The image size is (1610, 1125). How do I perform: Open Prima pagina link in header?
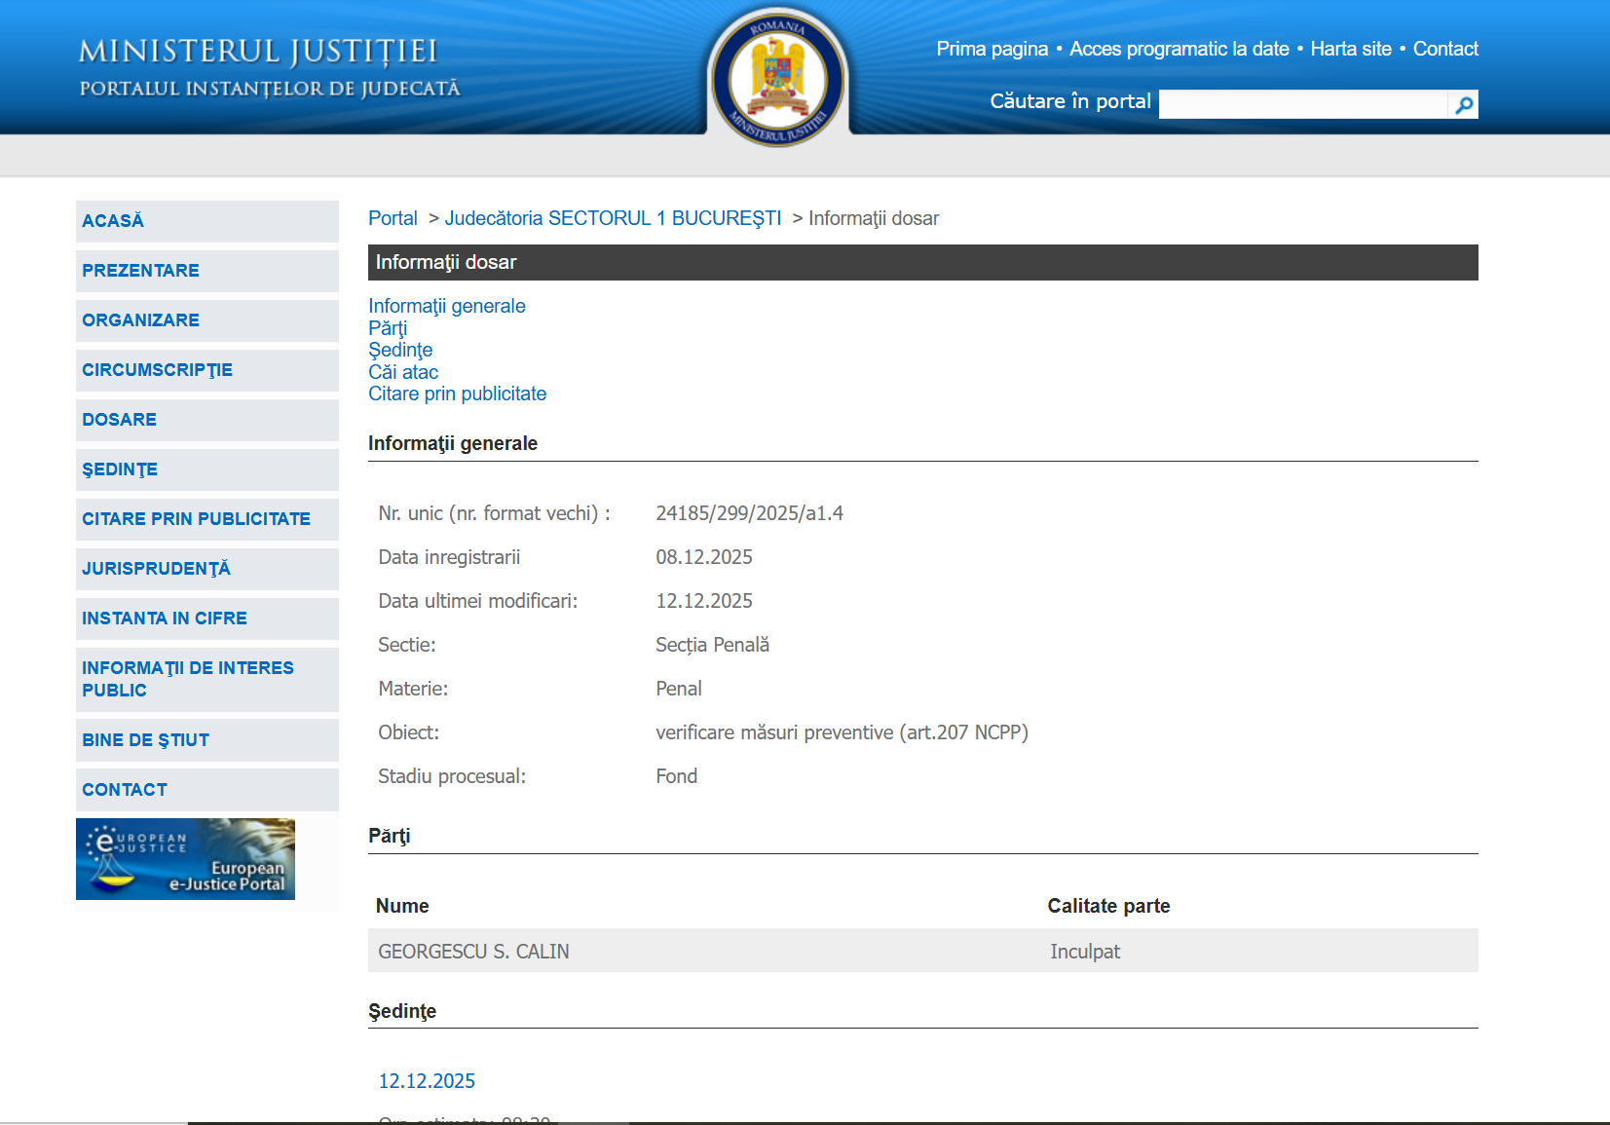pyautogui.click(x=992, y=49)
